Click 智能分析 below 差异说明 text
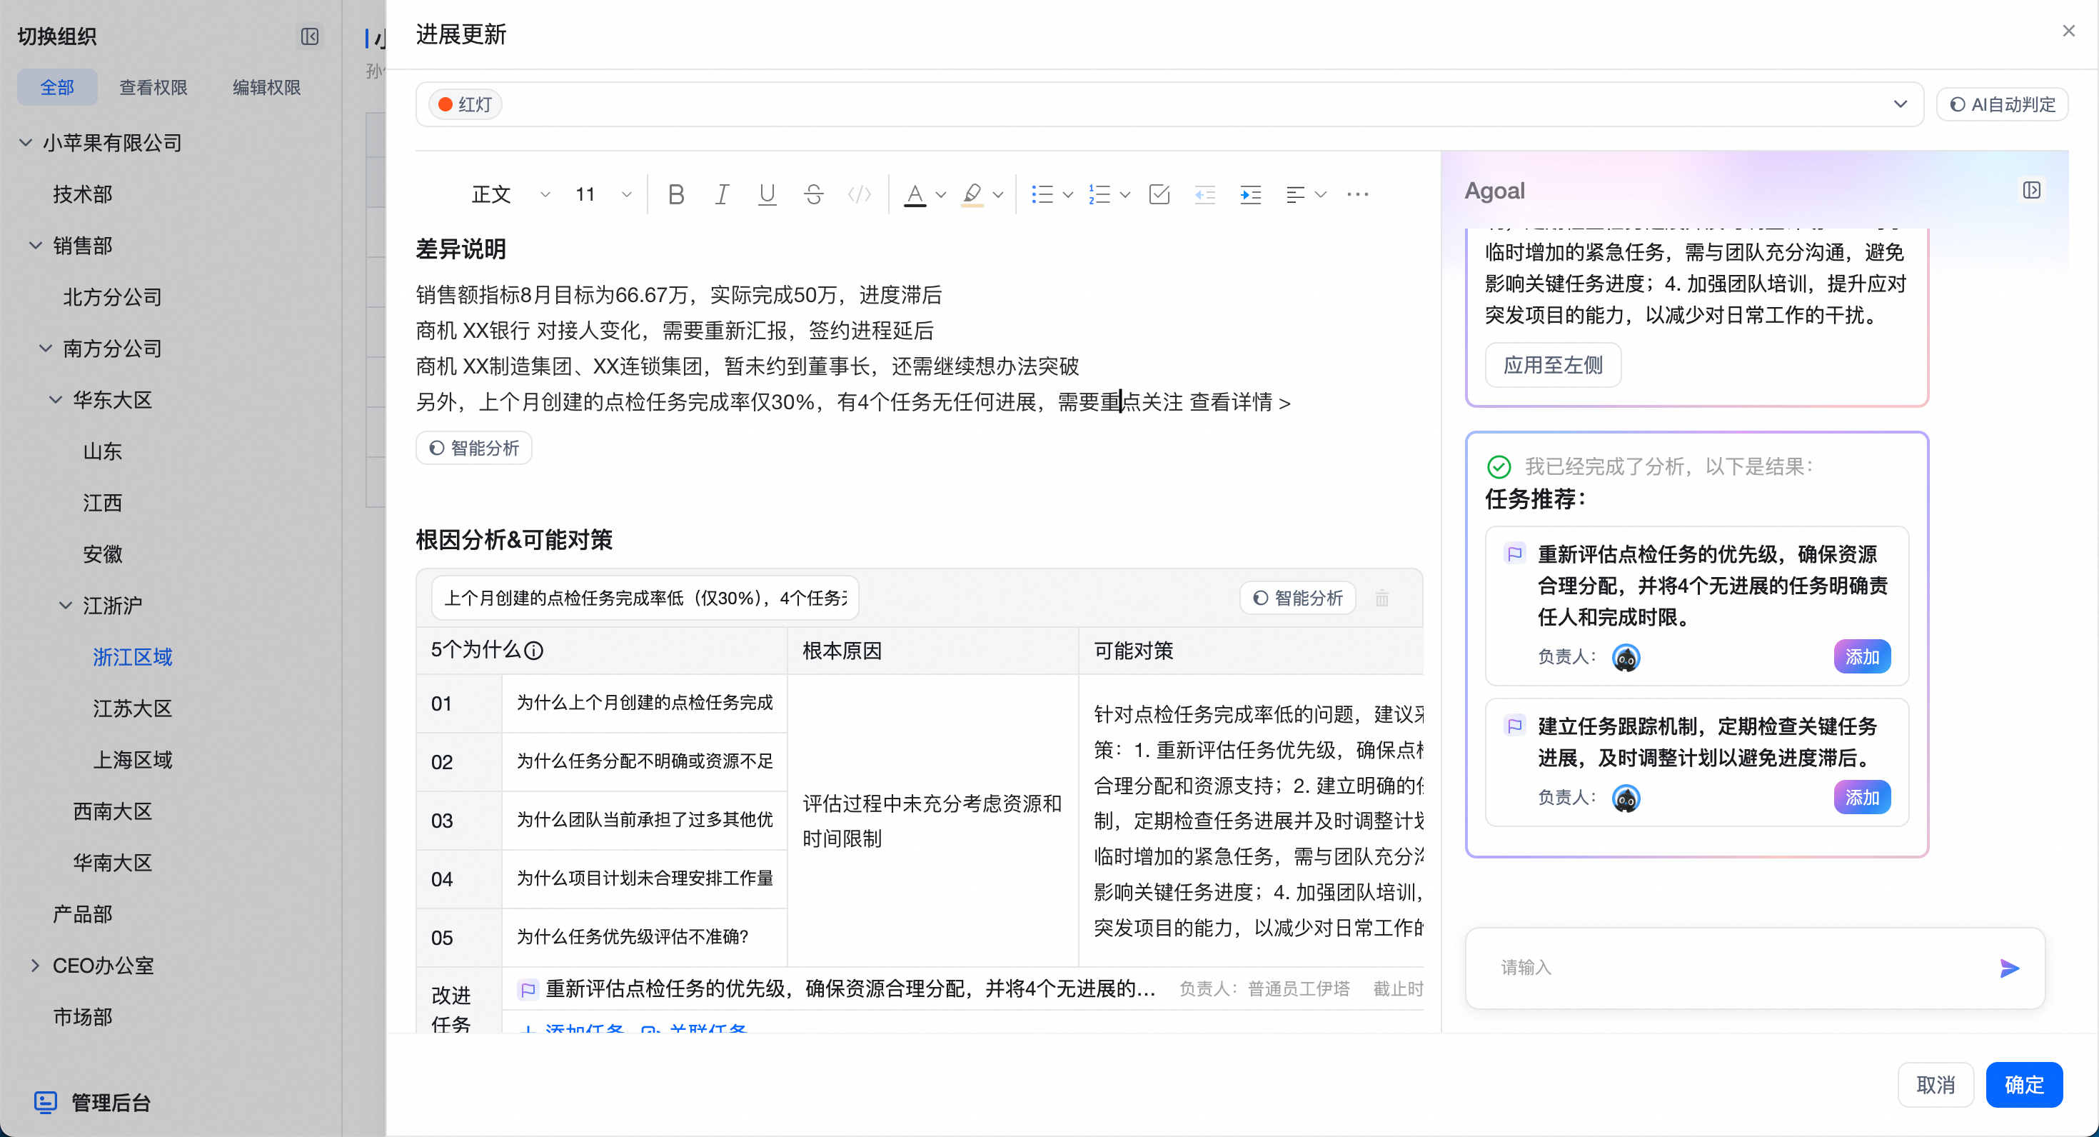This screenshot has width=2099, height=1137. tap(473, 448)
